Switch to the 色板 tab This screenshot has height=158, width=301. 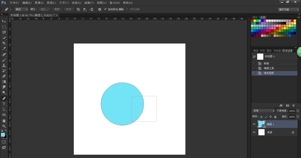point(263,17)
